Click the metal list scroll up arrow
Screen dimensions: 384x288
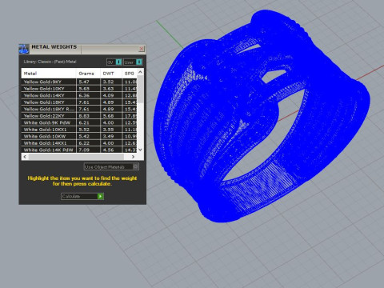pos(141,72)
